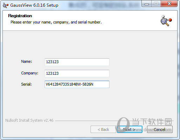This screenshot has width=180, height=140.
Task: Click 'Please enter your name, company' instruction text
Action: coord(56,22)
